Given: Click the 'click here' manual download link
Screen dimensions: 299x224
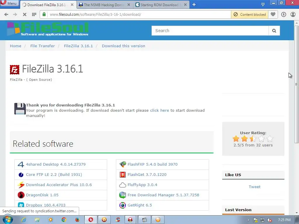Looking at the screenshot, I should pos(159,111).
